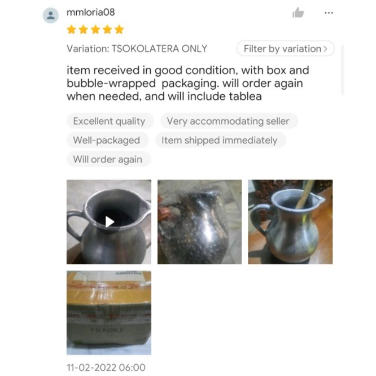Open the bubble-wrapped pitcher photo

pos(199,222)
